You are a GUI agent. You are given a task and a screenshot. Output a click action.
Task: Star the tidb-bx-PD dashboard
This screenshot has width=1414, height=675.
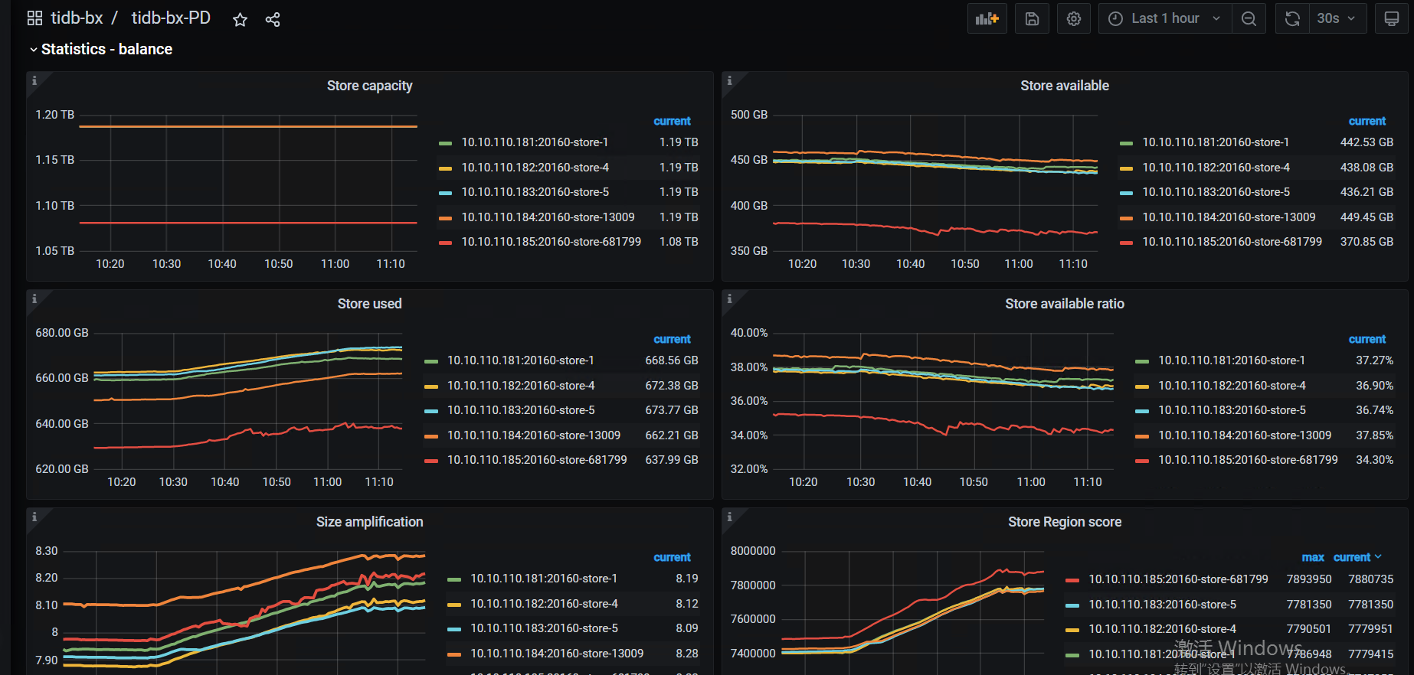(240, 19)
